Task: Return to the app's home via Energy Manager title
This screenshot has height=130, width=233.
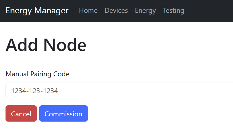Action: click(37, 11)
